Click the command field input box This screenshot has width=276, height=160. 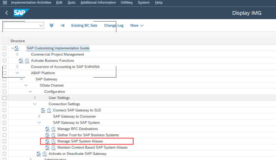pyautogui.click(x=21, y=25)
